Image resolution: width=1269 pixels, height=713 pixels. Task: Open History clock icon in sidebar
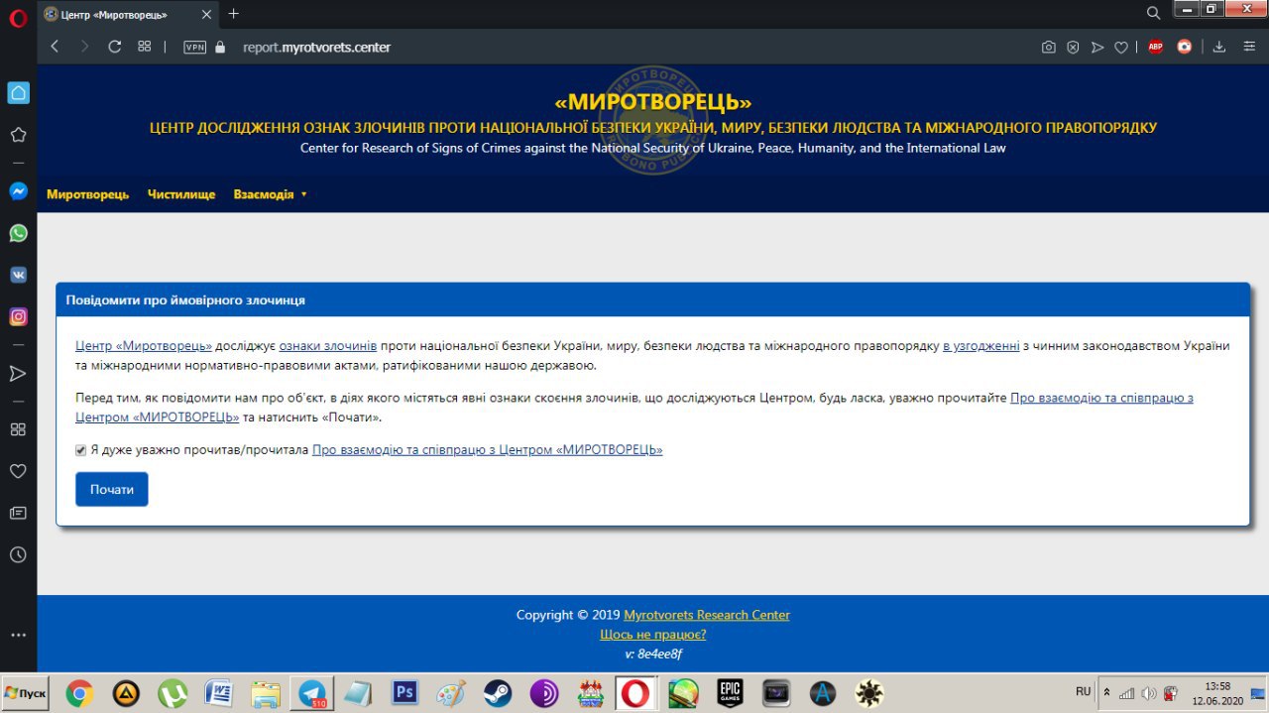tap(18, 555)
